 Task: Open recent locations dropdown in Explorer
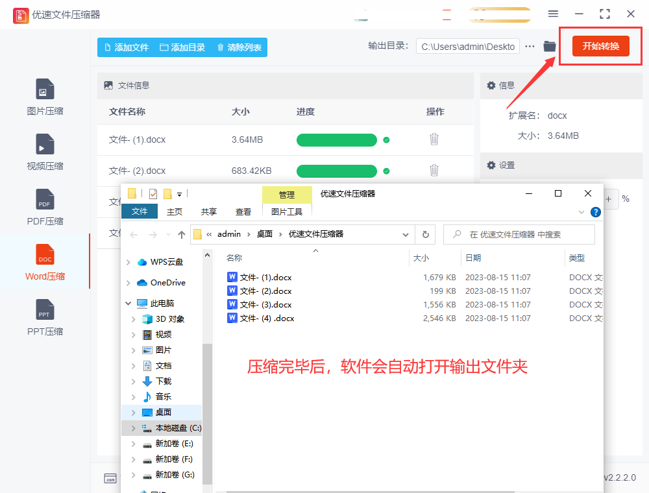pyautogui.click(x=168, y=235)
